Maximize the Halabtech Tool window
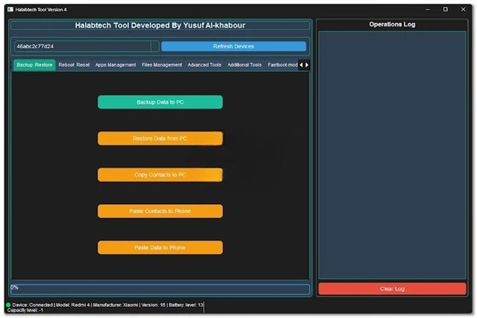 click(445, 9)
